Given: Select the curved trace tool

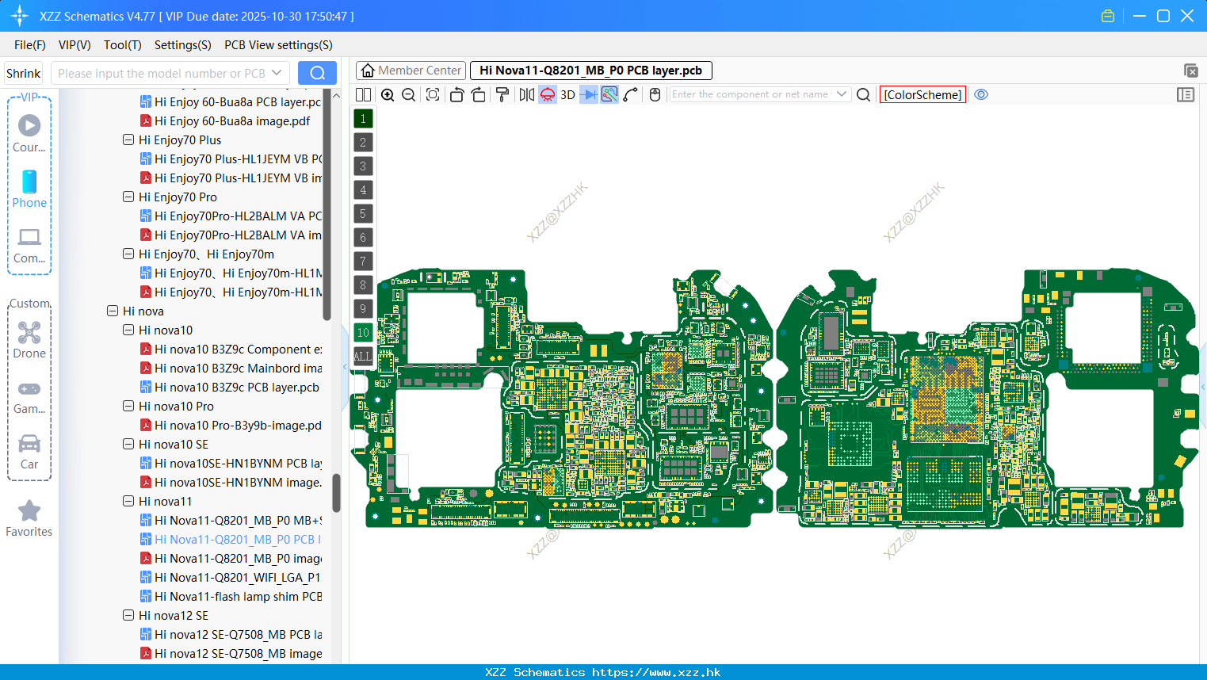Looking at the screenshot, I should (x=631, y=94).
